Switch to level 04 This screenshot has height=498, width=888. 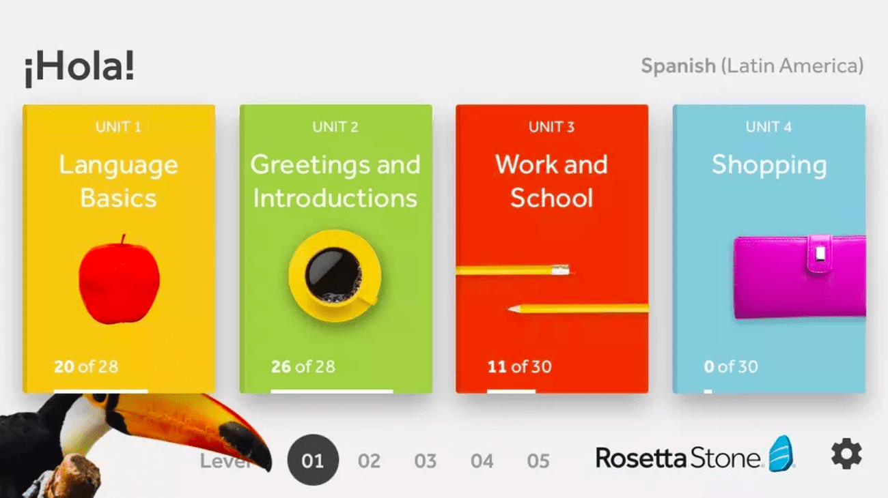[x=482, y=461]
